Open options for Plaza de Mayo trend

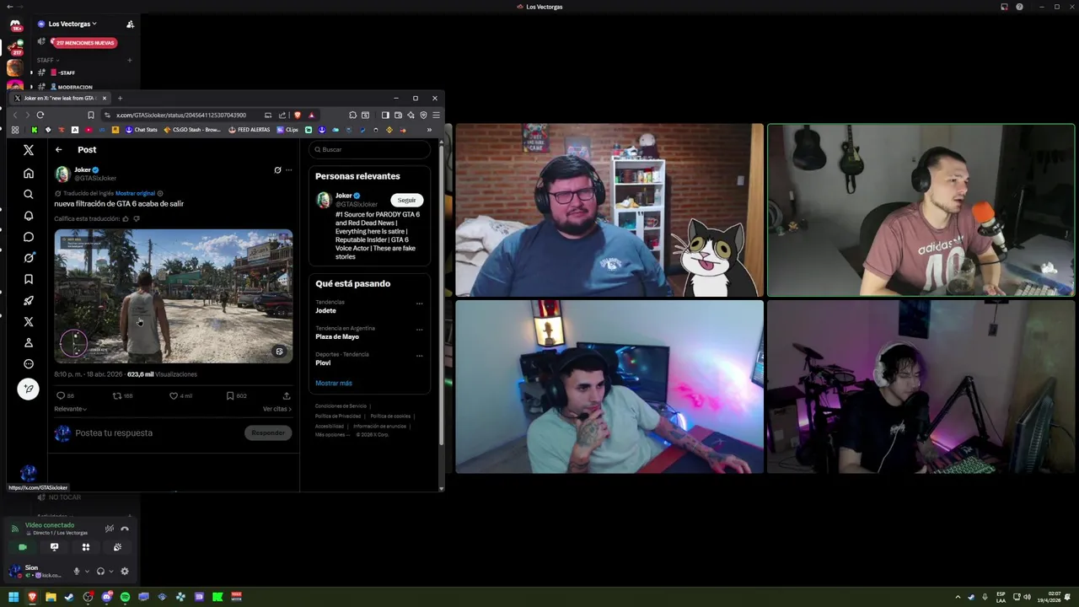click(419, 330)
